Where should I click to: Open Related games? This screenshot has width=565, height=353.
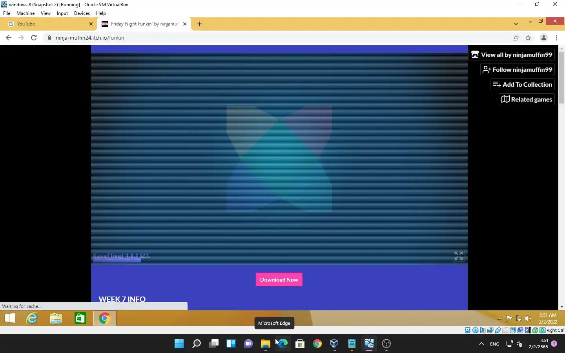[x=527, y=99]
